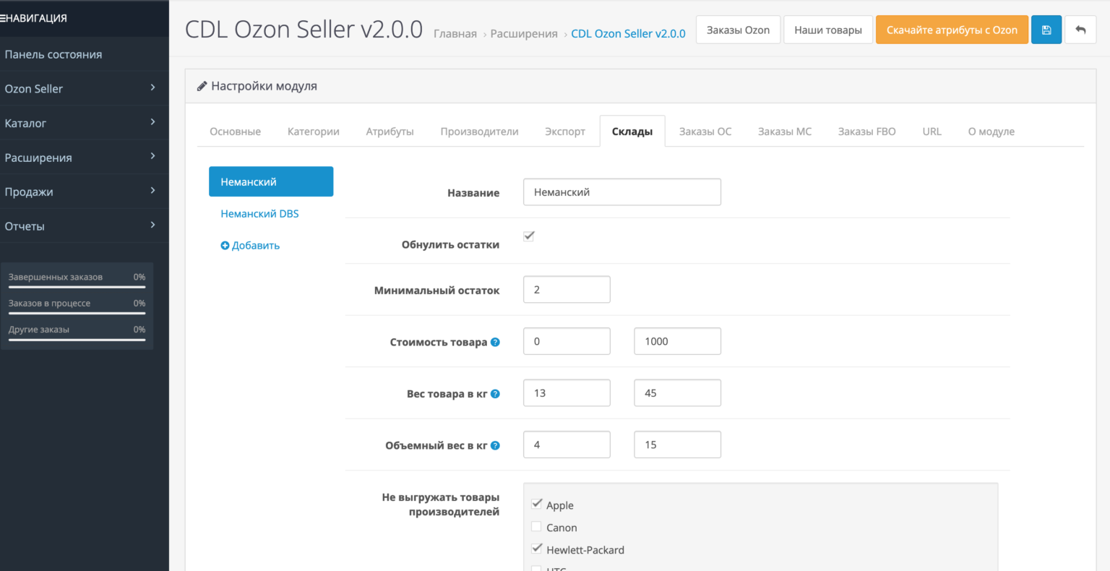Uncheck the Apple manufacturer checkbox
This screenshot has width=1110, height=571.
coord(536,504)
